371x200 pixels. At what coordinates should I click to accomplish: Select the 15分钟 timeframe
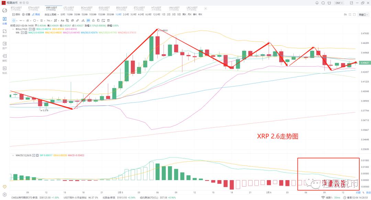(101, 14)
